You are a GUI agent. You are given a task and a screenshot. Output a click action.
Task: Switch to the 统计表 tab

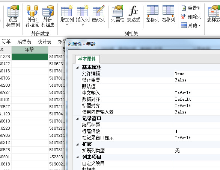point(44,41)
